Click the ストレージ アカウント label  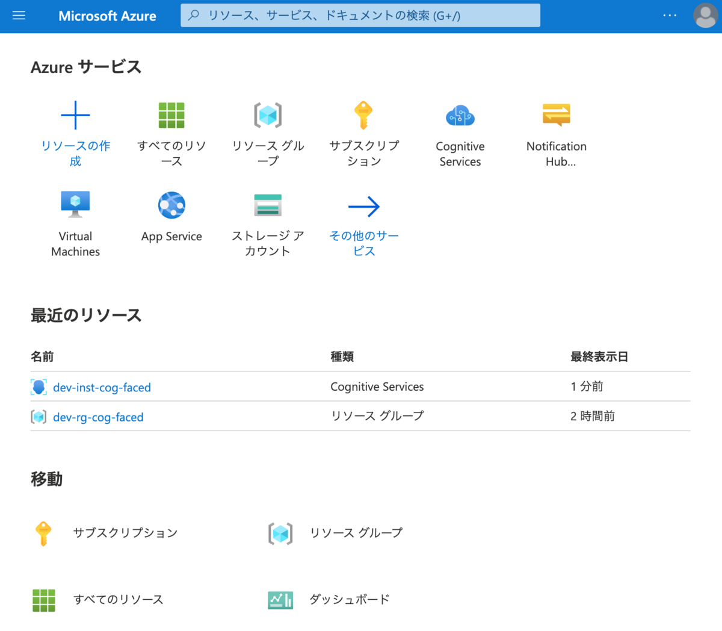click(x=268, y=243)
